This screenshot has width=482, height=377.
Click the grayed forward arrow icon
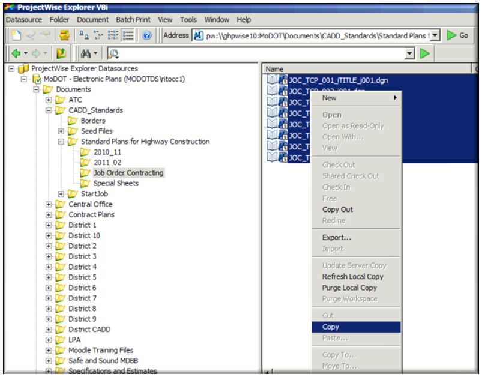(x=36, y=53)
